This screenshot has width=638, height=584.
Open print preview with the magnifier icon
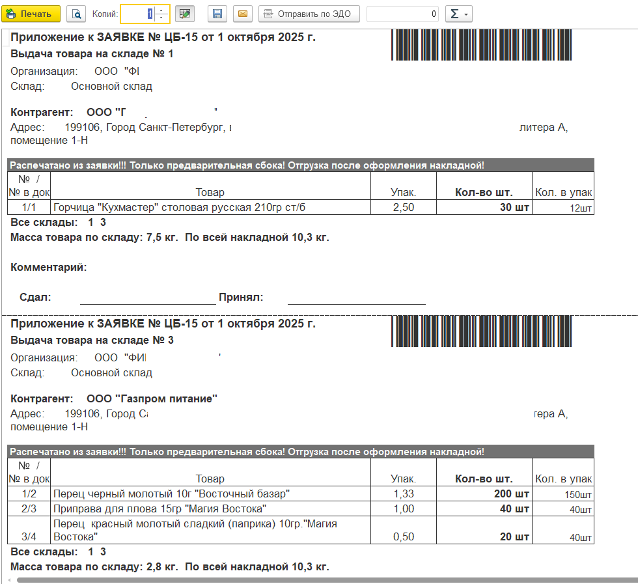tap(76, 14)
